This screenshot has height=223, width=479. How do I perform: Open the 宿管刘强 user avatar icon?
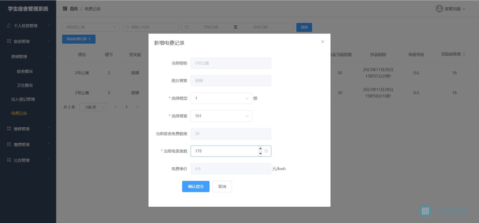click(439, 9)
